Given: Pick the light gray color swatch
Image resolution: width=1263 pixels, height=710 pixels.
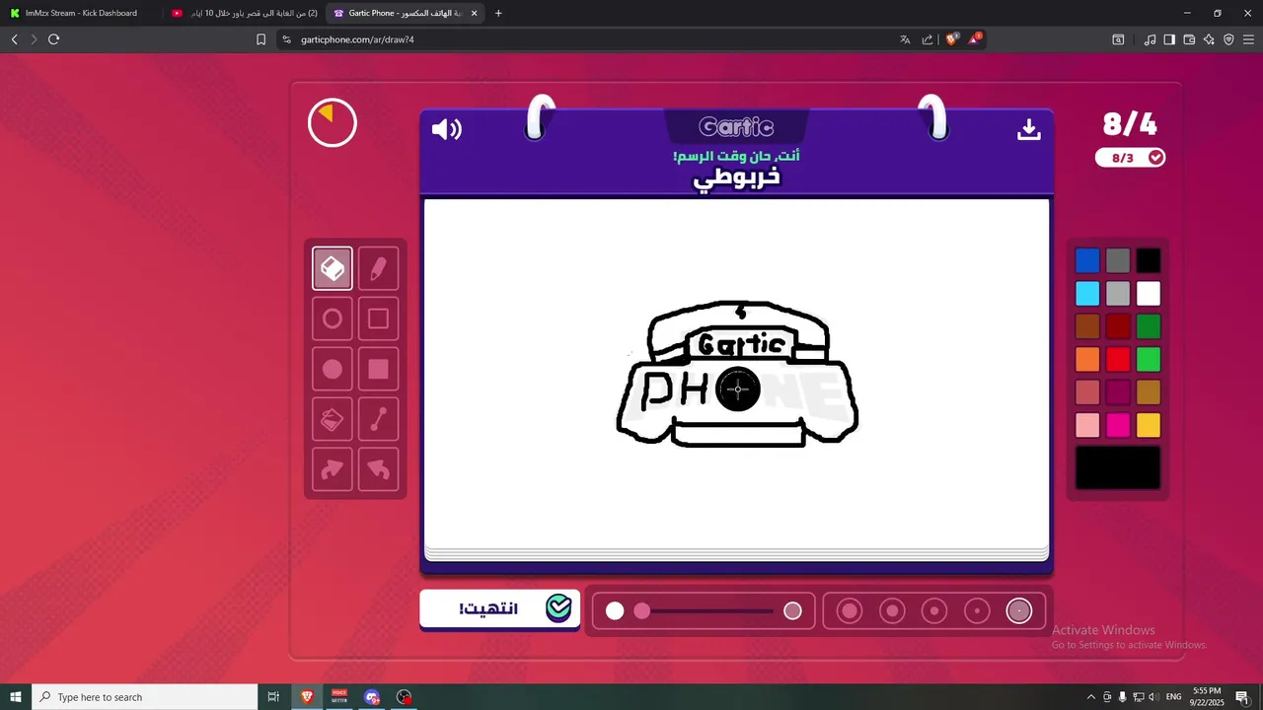Looking at the screenshot, I should pos(1118,294).
